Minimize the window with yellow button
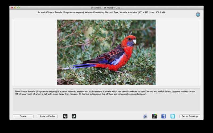Image resolution: width=213 pixels, height=133 pixels. [x=15, y=8]
